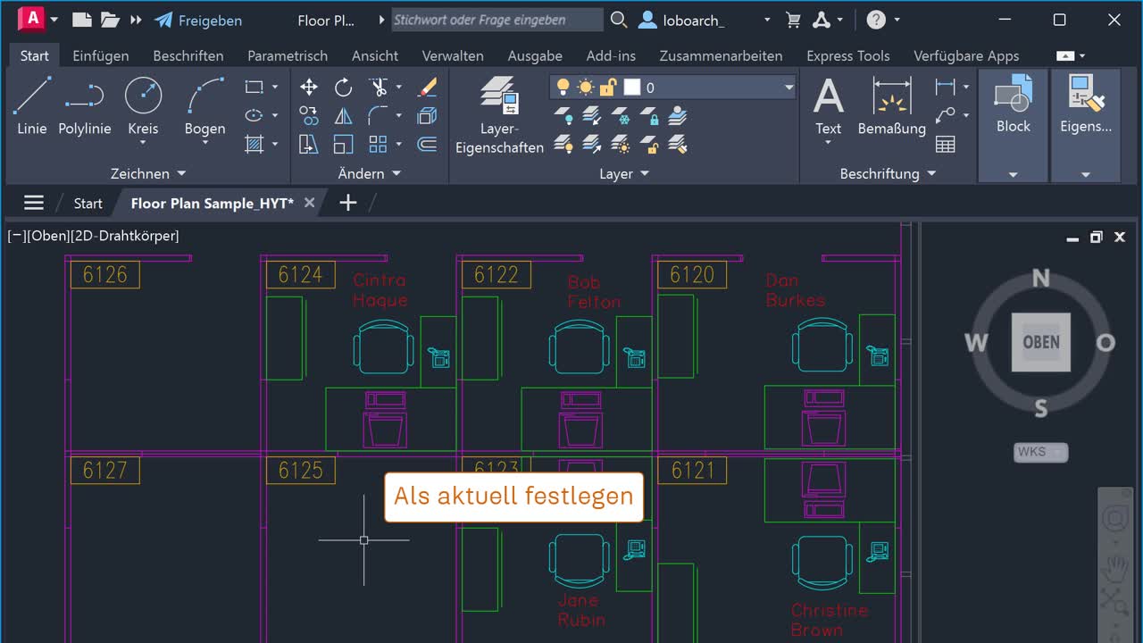Screen dimensions: 1143x643
Task: Switch to the Parametrisch ribbon tab
Action: (x=287, y=55)
